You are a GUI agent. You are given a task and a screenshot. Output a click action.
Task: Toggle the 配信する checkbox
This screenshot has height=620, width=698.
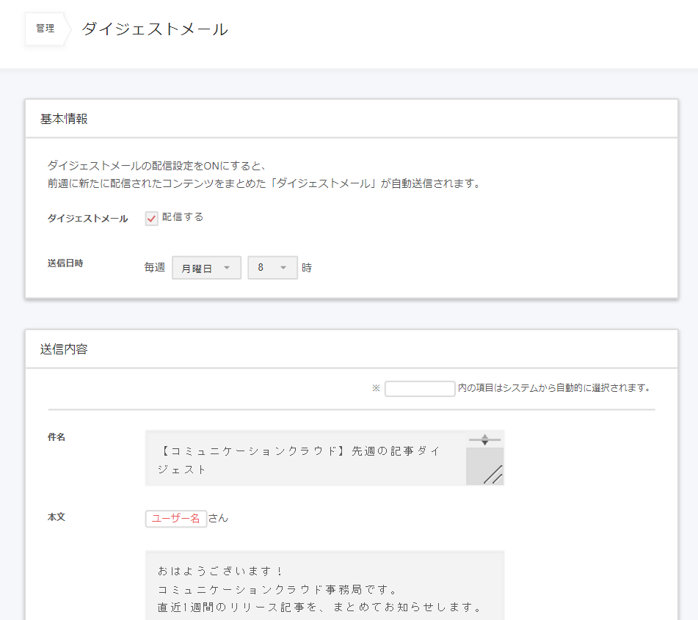click(152, 219)
